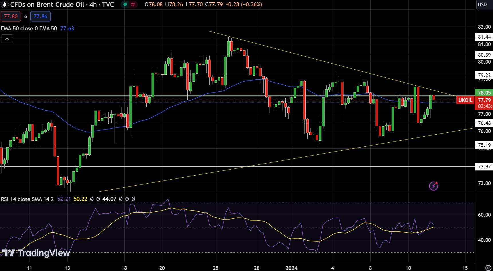493x271 pixels.
Task: Click the 81.44 horizontal line price label
Action: [484, 37]
